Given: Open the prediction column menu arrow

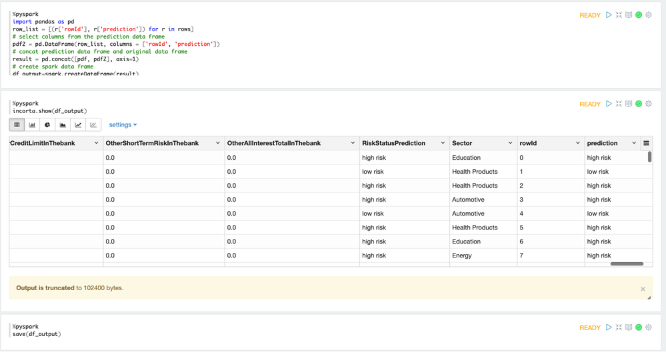Looking at the screenshot, I should [x=634, y=143].
